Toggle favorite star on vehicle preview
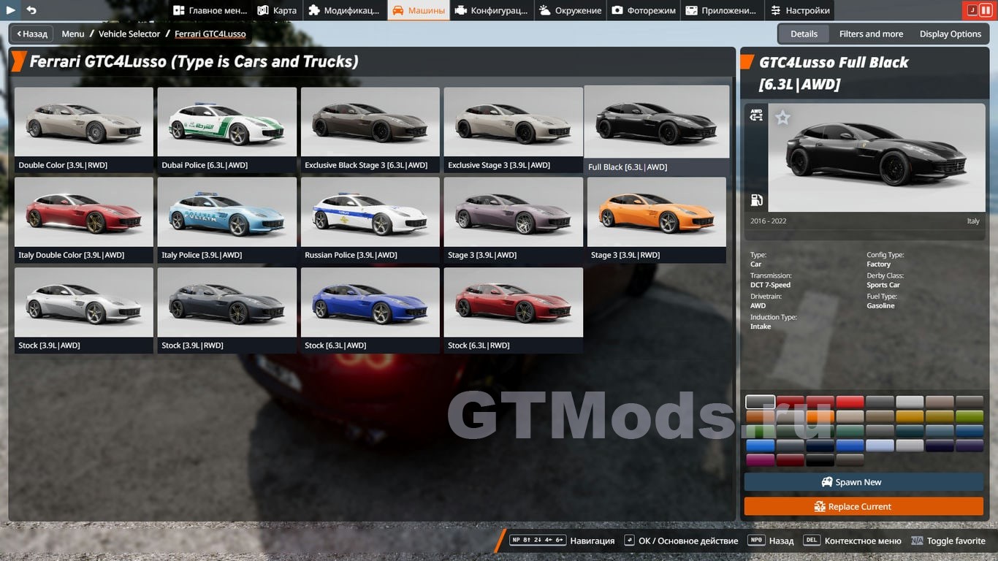This screenshot has width=998, height=561. [x=782, y=118]
